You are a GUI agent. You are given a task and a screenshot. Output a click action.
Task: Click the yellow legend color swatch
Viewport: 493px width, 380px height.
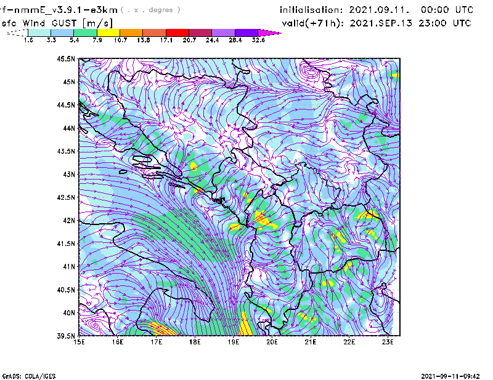[x=108, y=33]
